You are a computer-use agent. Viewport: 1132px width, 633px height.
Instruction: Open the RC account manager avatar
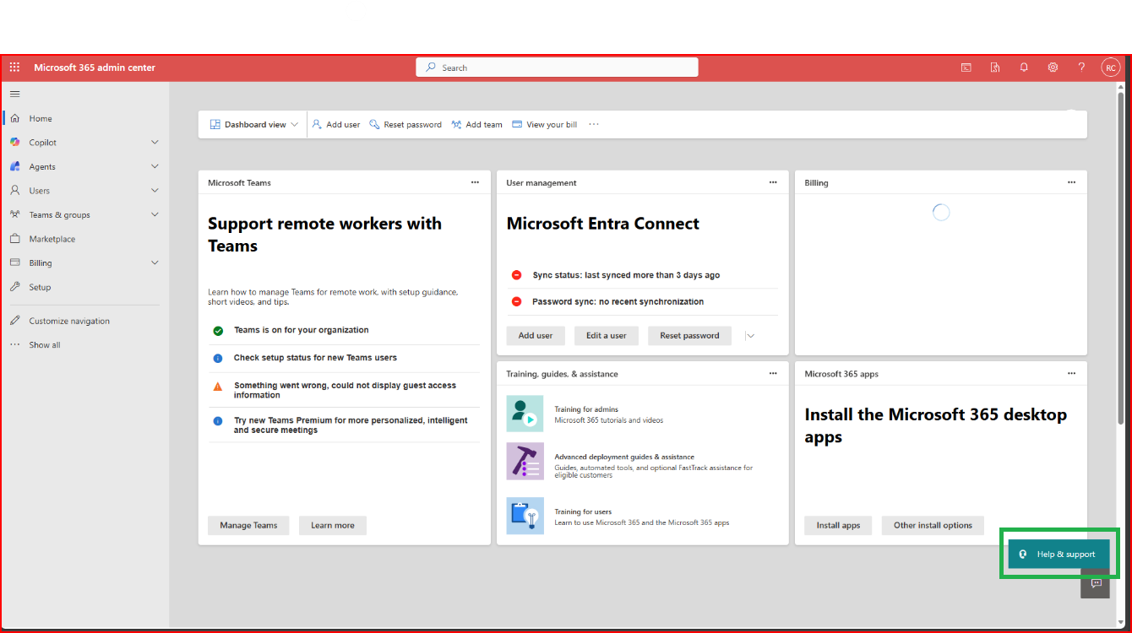(1110, 68)
